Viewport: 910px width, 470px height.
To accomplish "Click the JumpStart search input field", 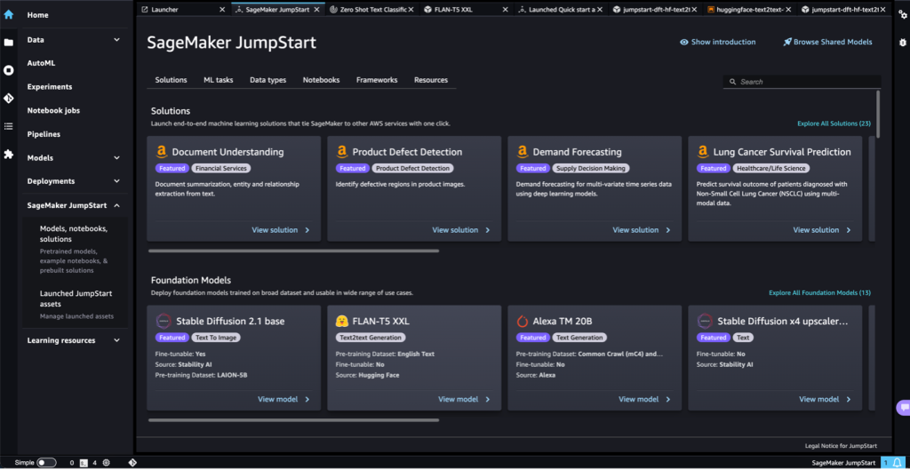I will pyautogui.click(x=802, y=82).
